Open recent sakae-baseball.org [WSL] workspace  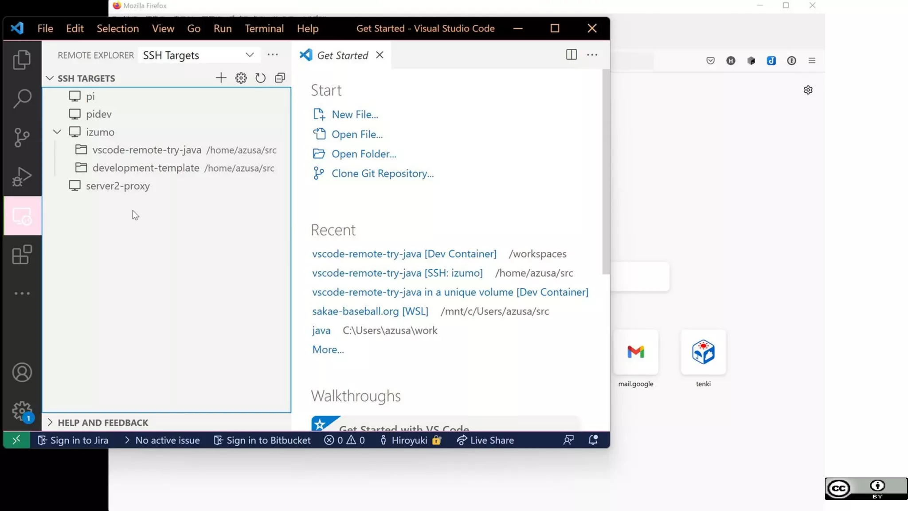point(370,311)
